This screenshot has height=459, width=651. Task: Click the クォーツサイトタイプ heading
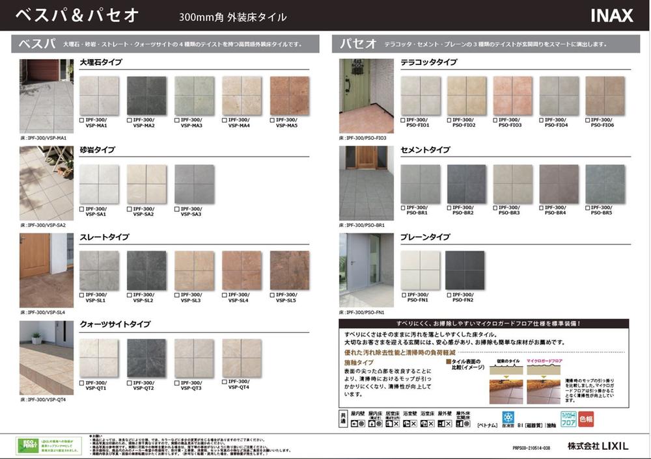pos(115,324)
